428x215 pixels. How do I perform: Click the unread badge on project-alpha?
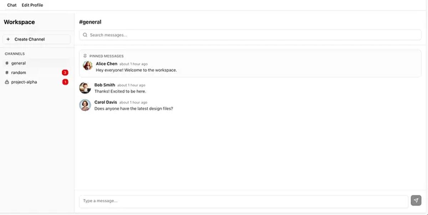[x=65, y=82]
